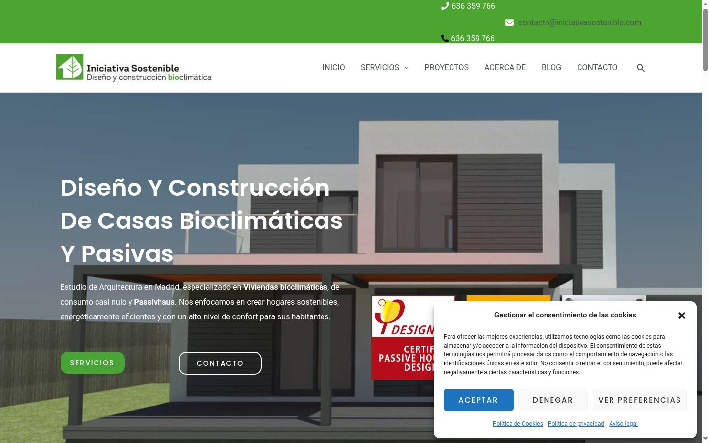
Task: Click the envelope email icon in top bar
Action: click(x=509, y=23)
